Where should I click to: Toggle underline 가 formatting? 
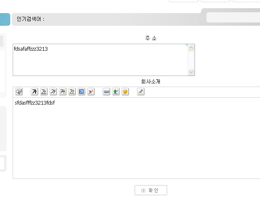point(44,92)
